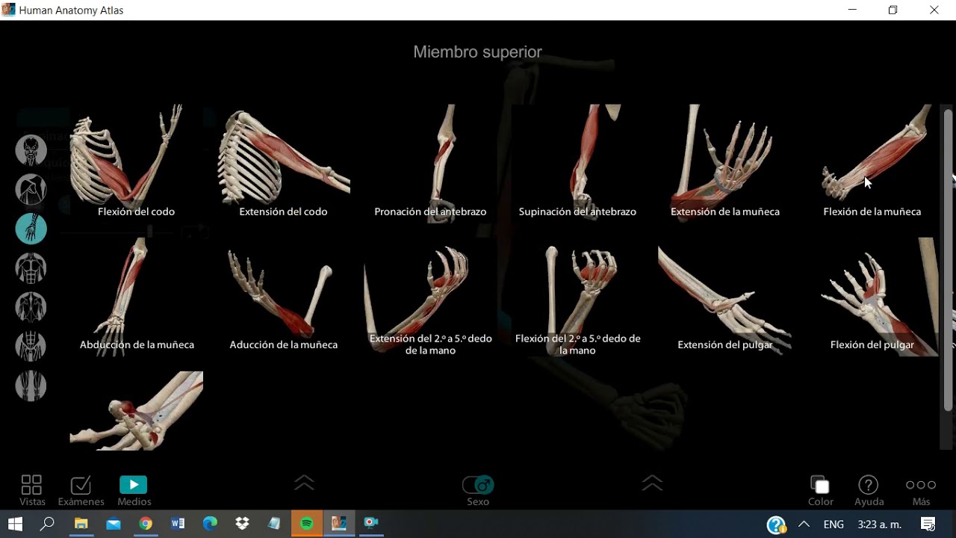The height and width of the screenshot is (538, 956).
Task: Open Extensión del pulgar animation
Action: [724, 295]
